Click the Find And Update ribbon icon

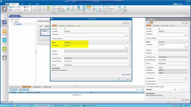[125, 9]
